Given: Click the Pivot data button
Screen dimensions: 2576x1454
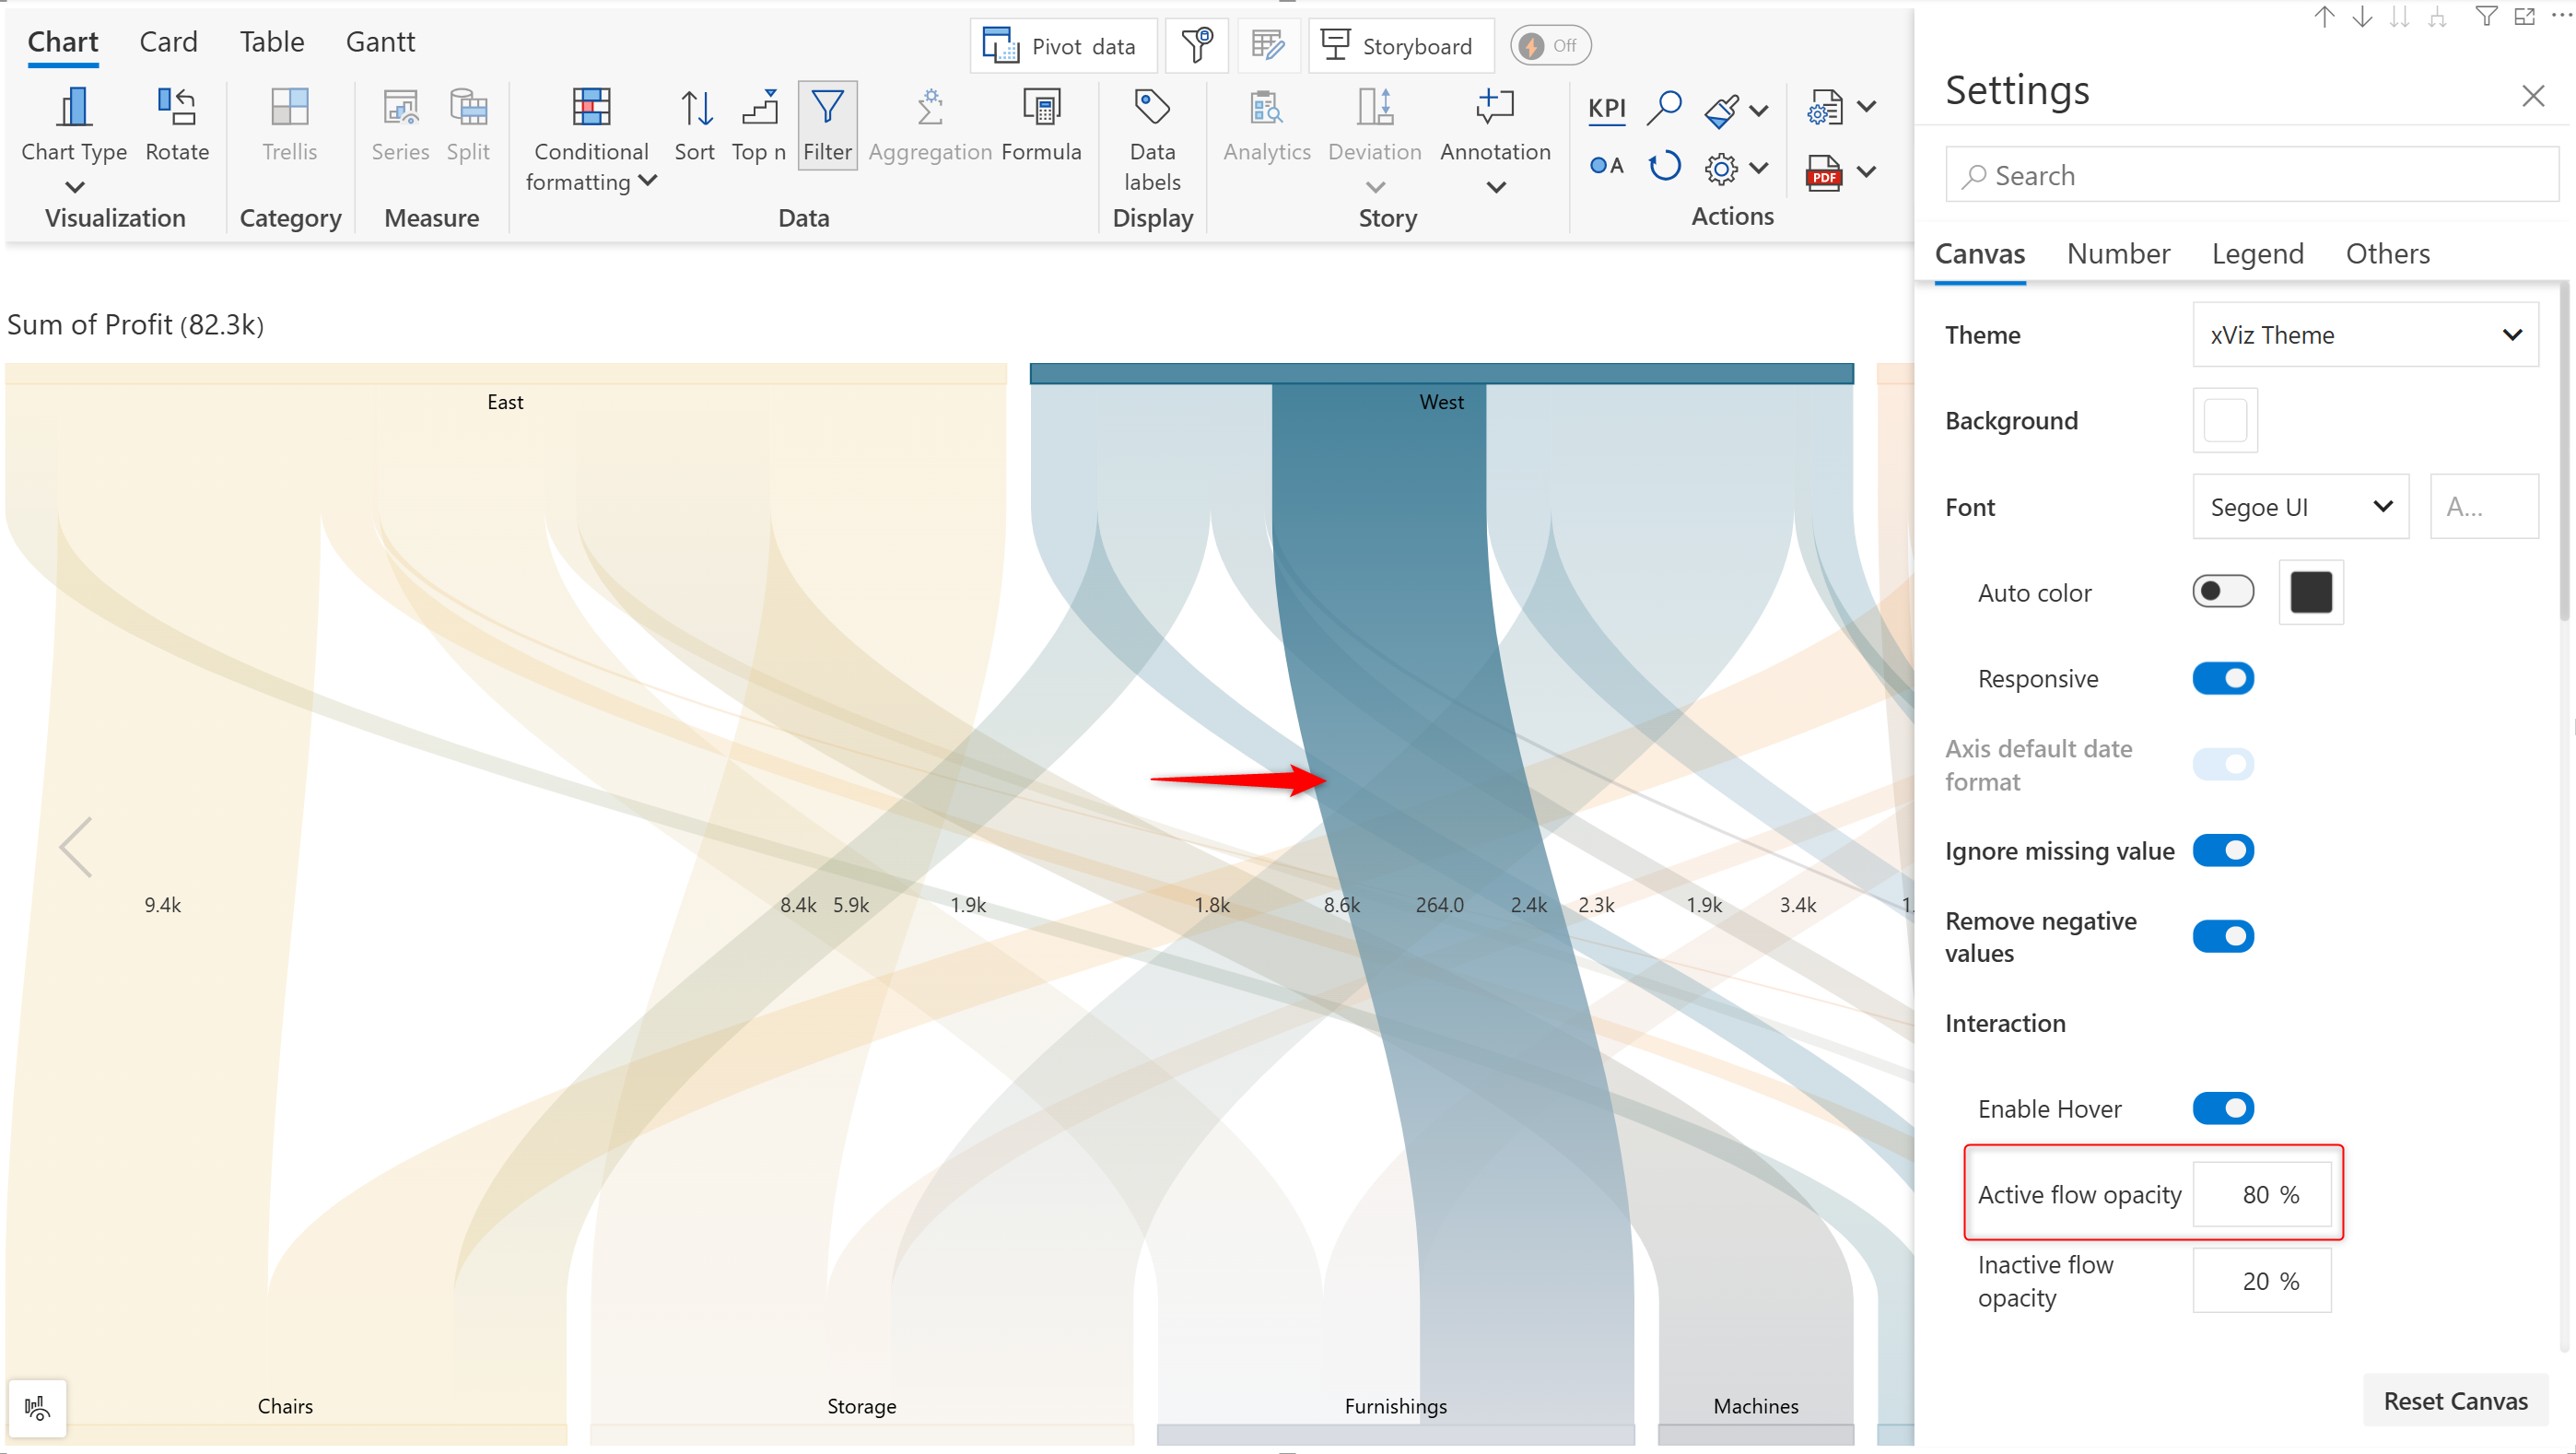Looking at the screenshot, I should pos(1063,46).
